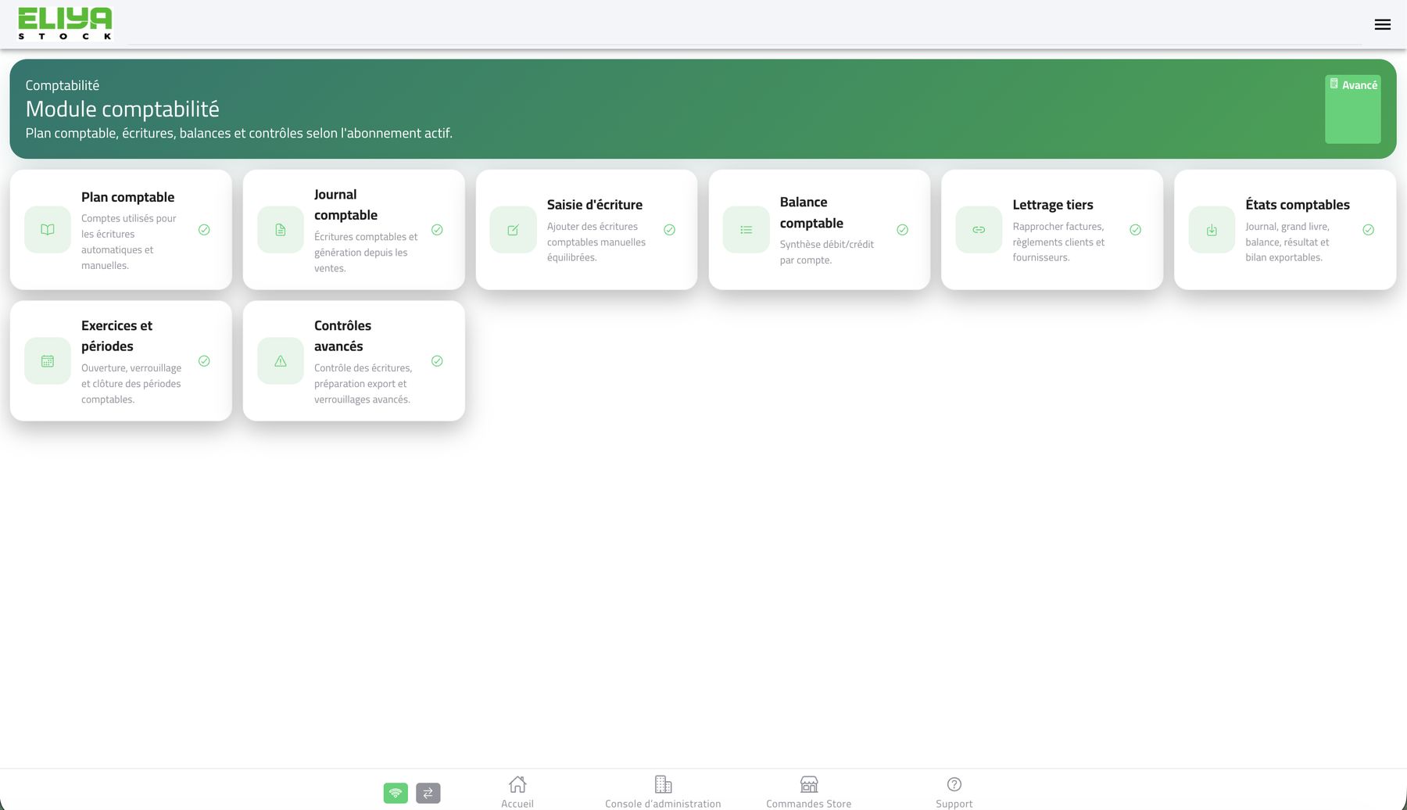1407x810 pixels.
Task: Click the Exercices et périodes calendar icon
Action: click(48, 361)
